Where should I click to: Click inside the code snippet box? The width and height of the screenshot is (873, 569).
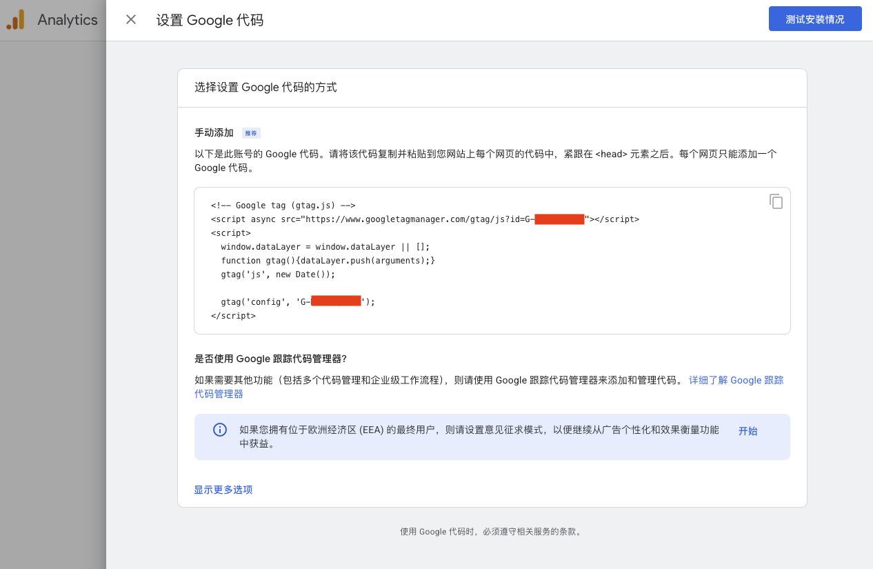[483, 260]
